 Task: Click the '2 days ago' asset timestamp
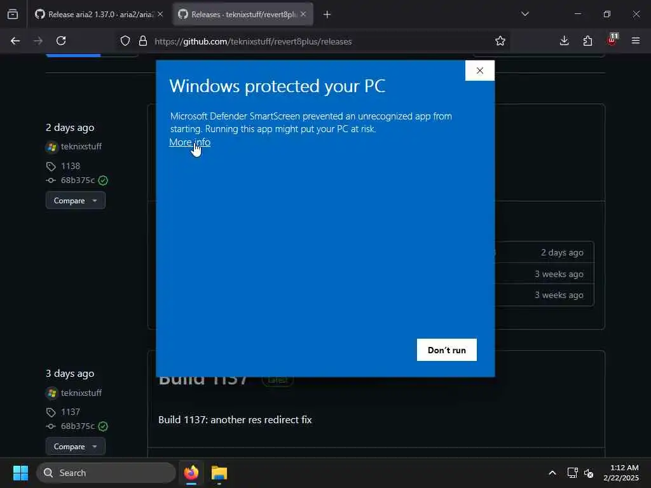point(562,252)
